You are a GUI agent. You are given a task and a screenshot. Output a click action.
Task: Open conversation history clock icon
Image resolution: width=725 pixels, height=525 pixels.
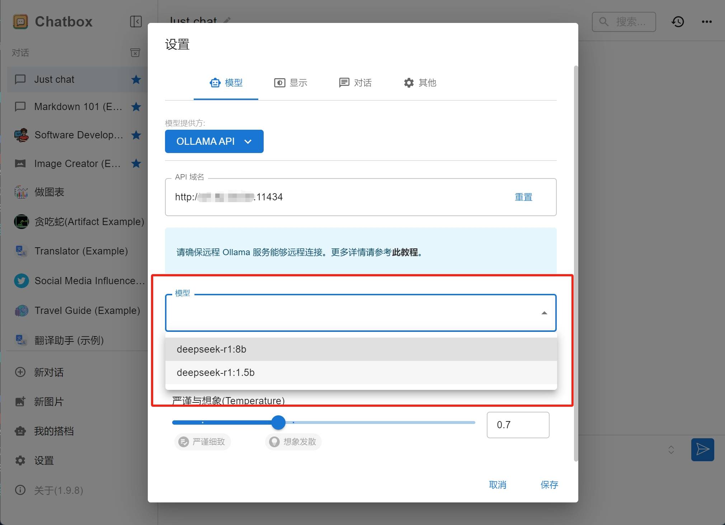coord(678,22)
